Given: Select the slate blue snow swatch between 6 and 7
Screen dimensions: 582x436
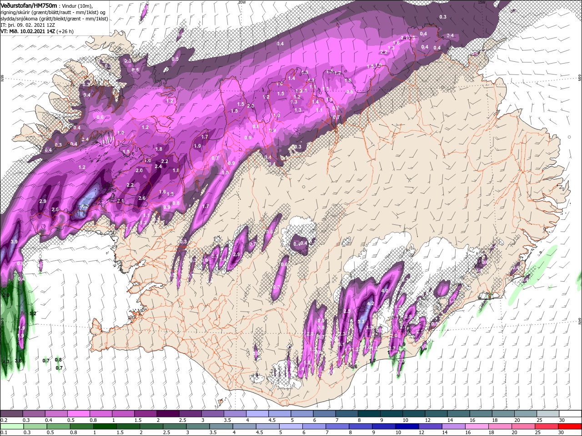Looking at the screenshot, I should click(x=325, y=414).
